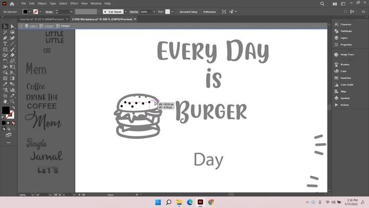369x208 pixels.
Task: Go to Illustrator Home screen icon
Action: click(12, 4)
